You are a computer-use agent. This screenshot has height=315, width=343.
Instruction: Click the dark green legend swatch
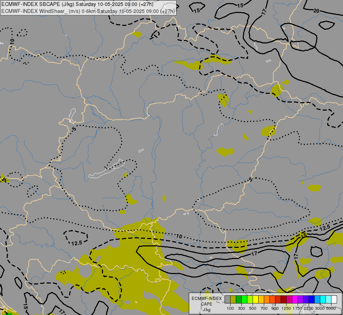239,299
